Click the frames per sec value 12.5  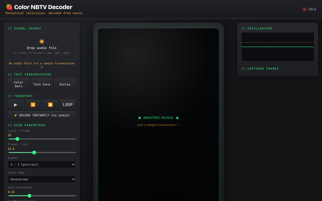11,149
